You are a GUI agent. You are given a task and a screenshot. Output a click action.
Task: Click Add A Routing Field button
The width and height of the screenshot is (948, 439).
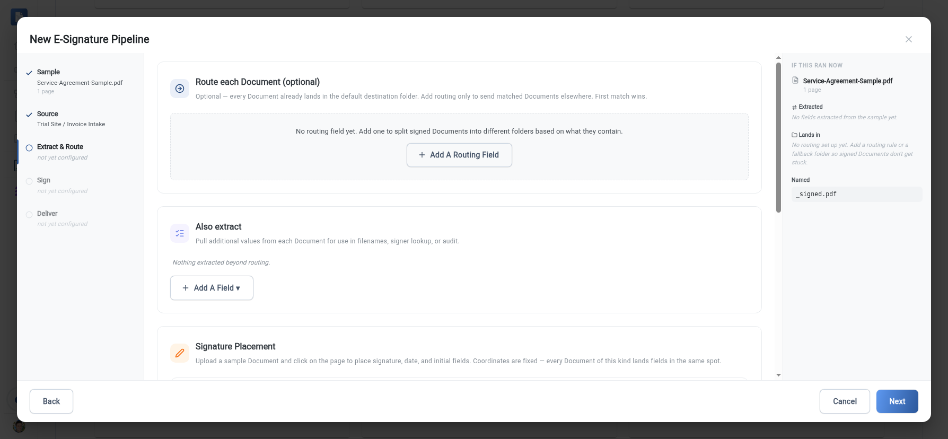coord(459,155)
